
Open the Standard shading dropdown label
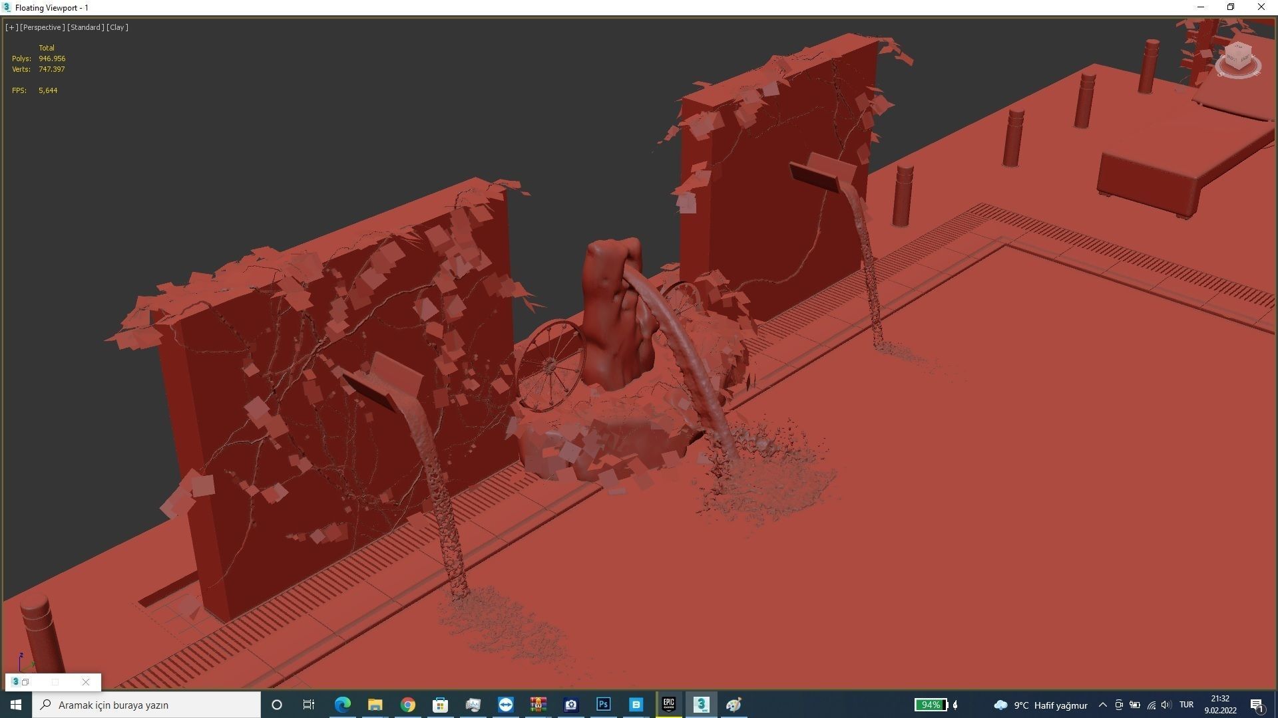[85, 27]
